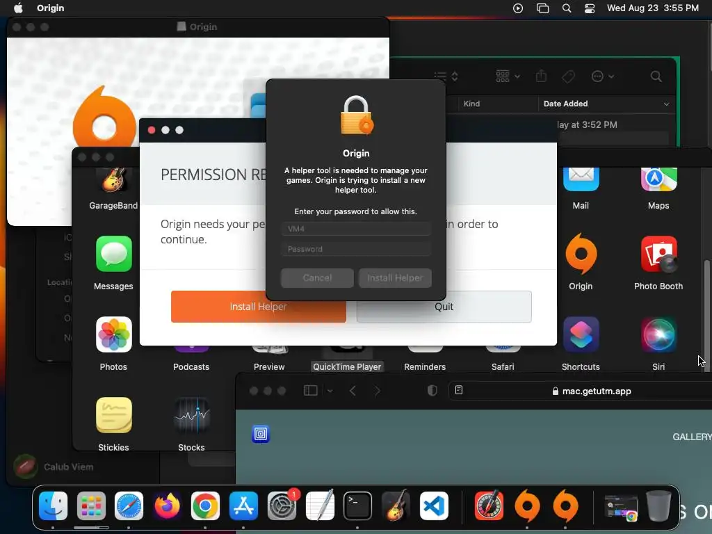Open the GALLERY link on UTM page
This screenshot has height=534, width=712.
(x=692, y=437)
